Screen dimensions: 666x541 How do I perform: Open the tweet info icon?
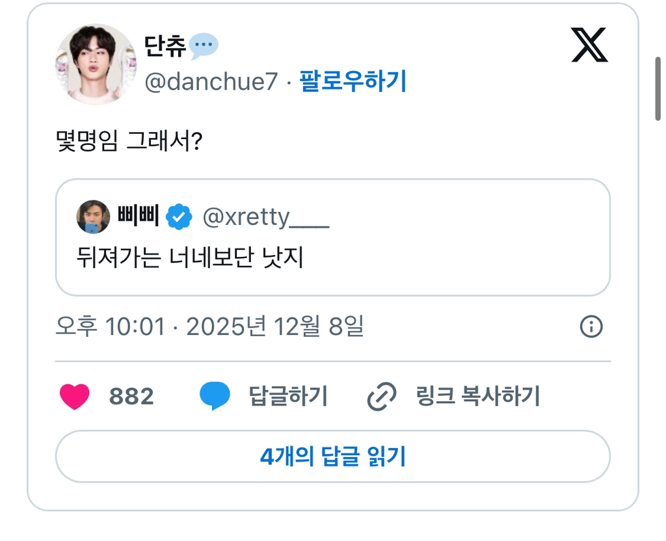coord(591,327)
